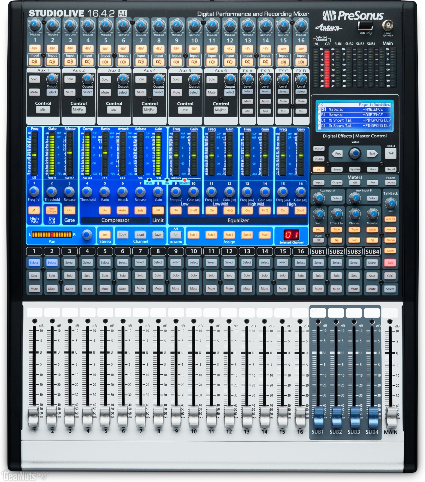
Task: Enable the Compressor Auto mode button
Action: [x=122, y=210]
